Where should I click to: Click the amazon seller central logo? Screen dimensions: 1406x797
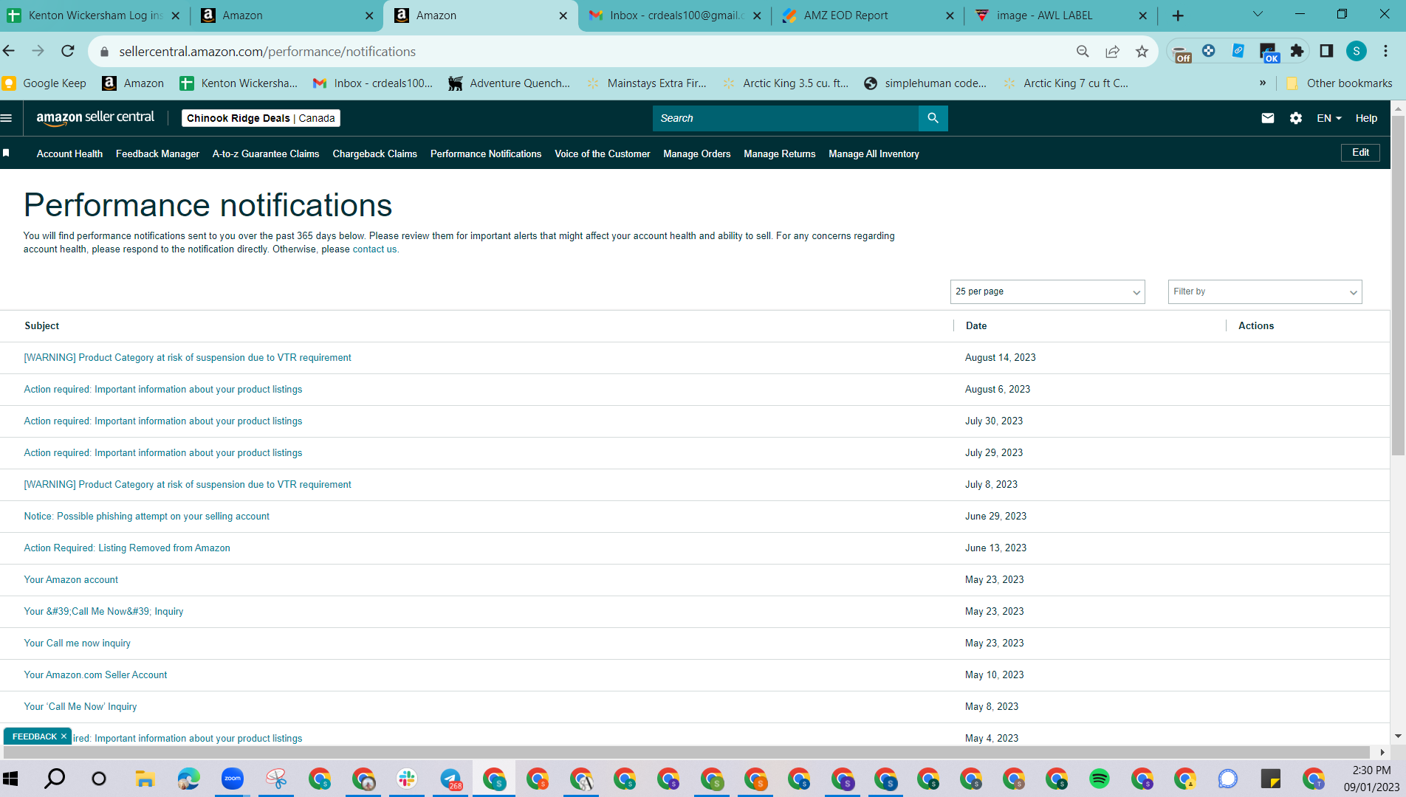pyautogui.click(x=95, y=117)
